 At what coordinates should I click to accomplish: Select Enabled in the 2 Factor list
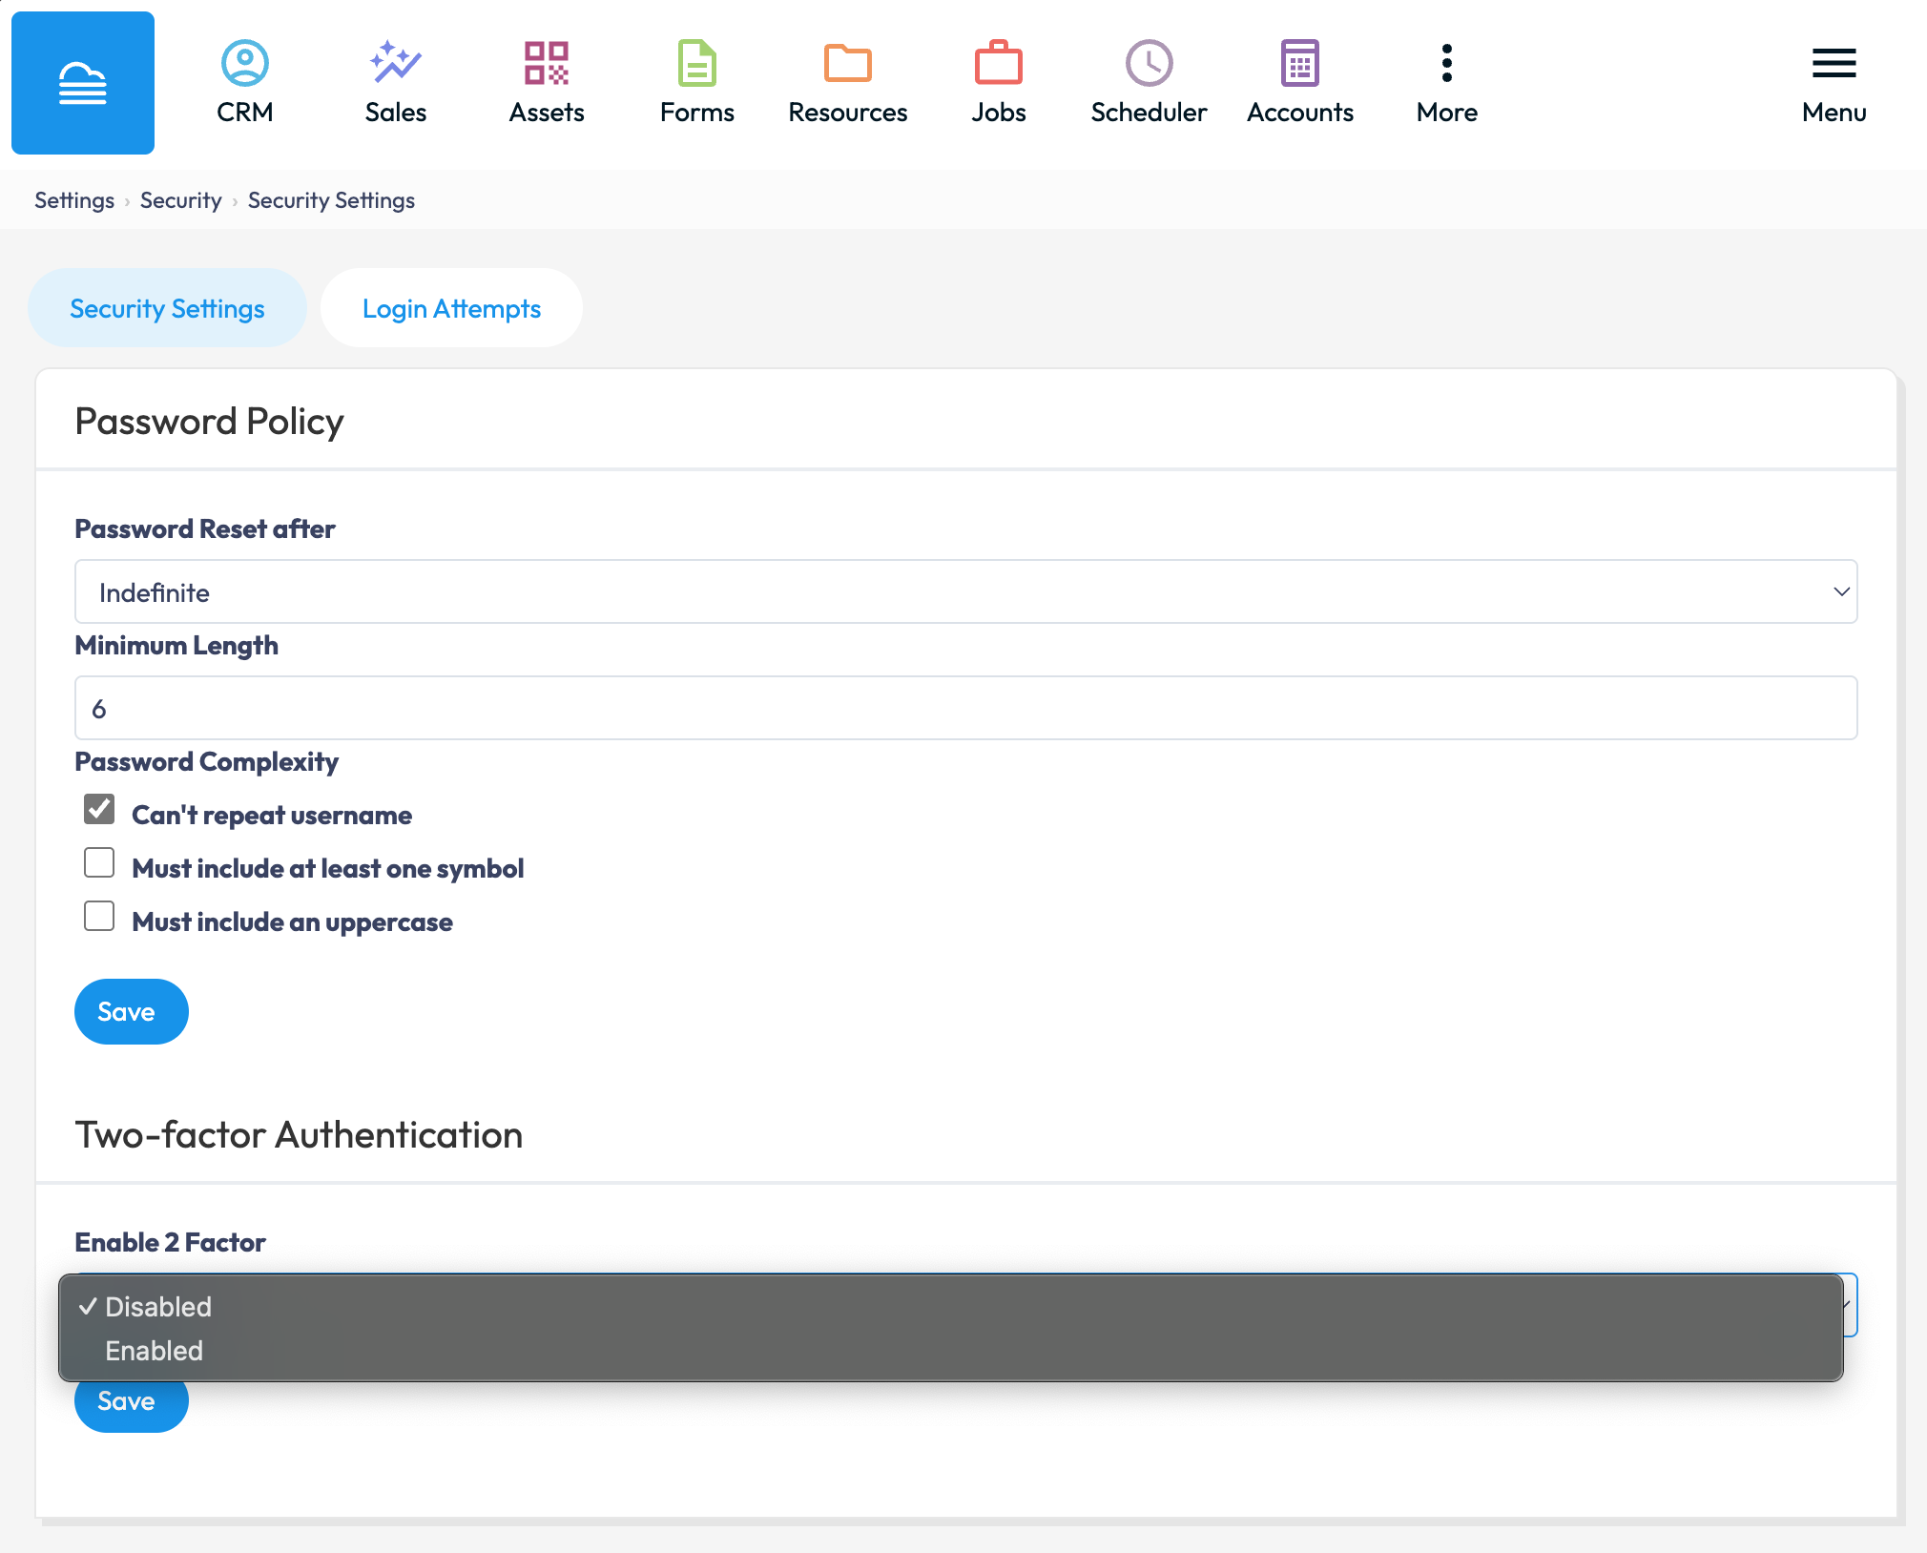[x=155, y=1351]
